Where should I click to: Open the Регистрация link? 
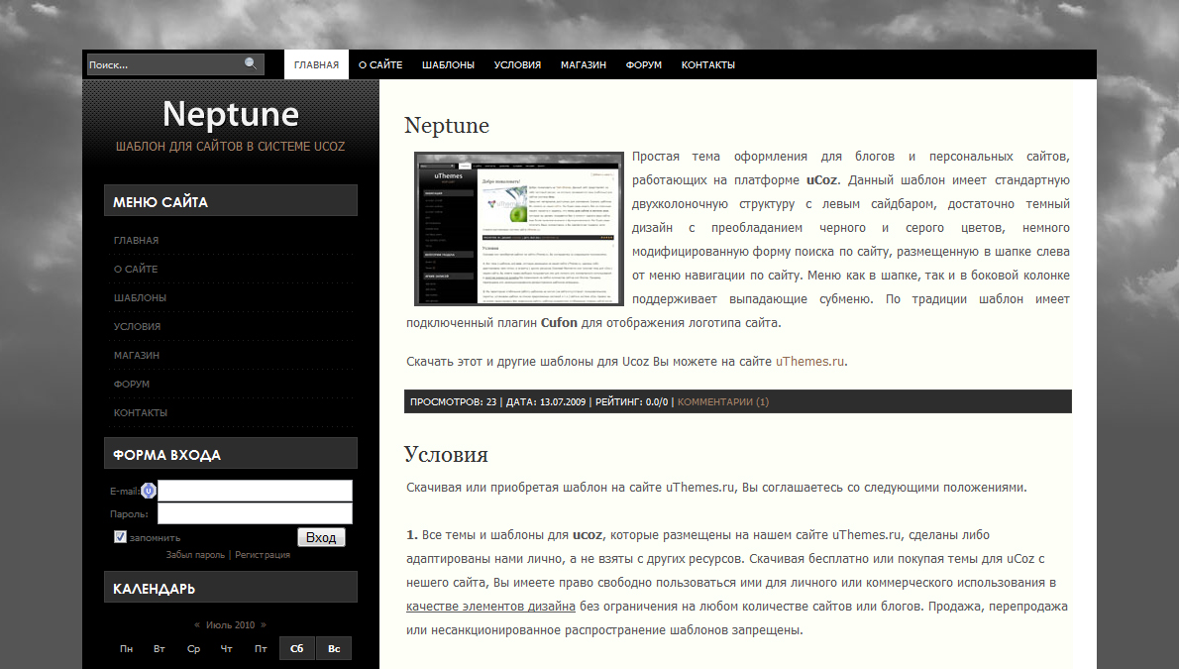(x=263, y=555)
